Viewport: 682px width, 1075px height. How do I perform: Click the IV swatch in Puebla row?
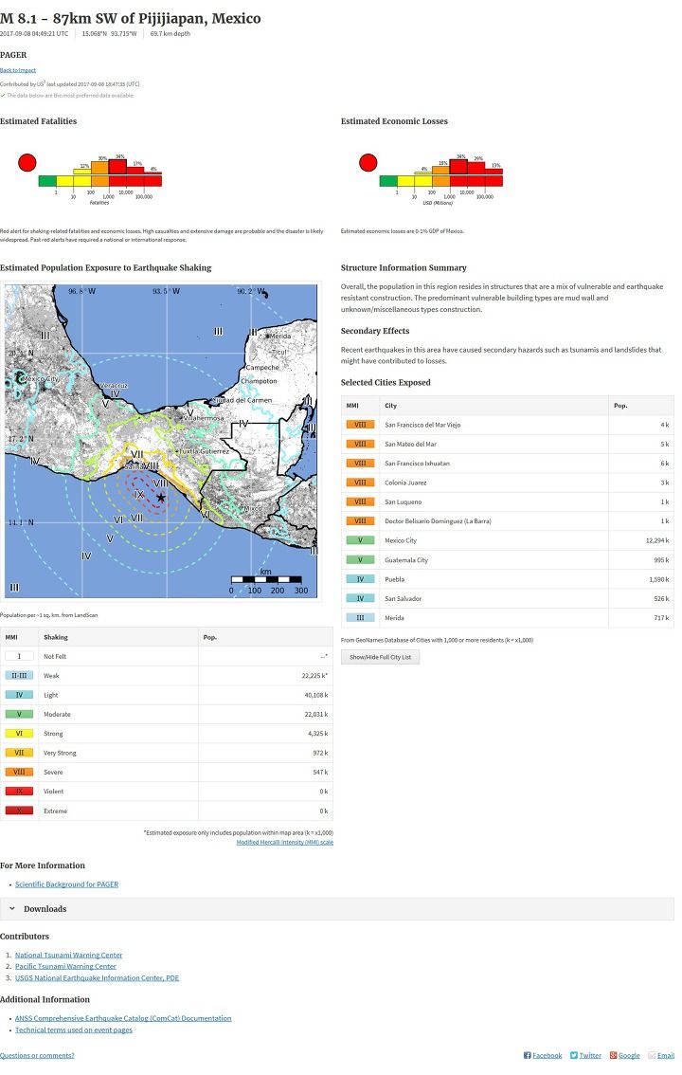360,579
